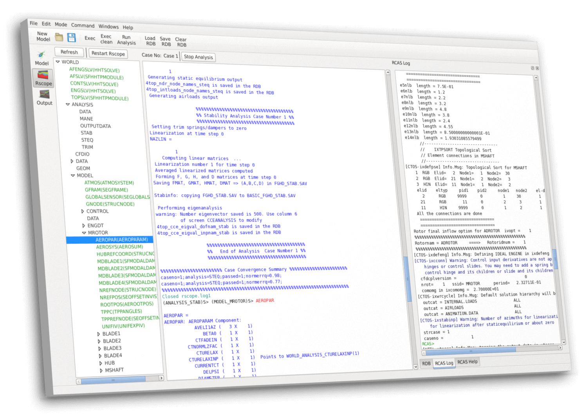The width and height of the screenshot is (585, 417).
Task: Click the blue floppy disk save icon
Action: click(71, 38)
